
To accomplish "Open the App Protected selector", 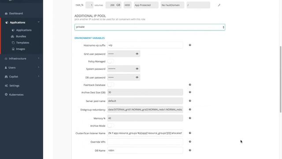I will (146, 5).
